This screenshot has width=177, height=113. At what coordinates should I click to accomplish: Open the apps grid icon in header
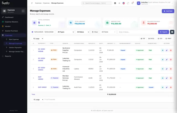115,3
